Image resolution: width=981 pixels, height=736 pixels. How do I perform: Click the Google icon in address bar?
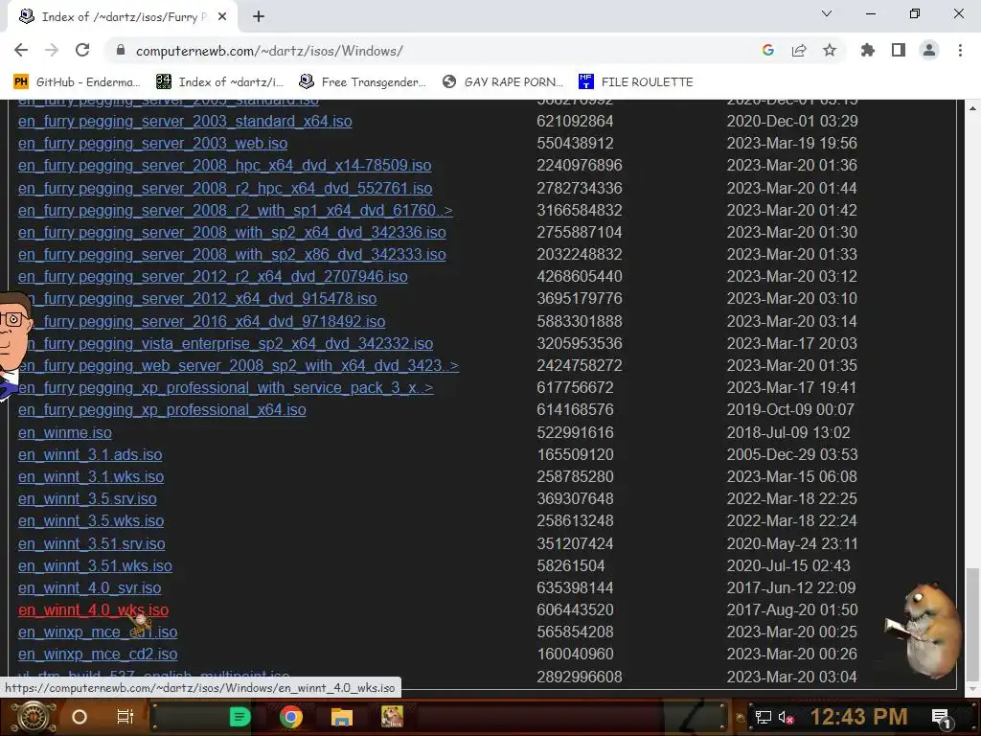click(768, 50)
